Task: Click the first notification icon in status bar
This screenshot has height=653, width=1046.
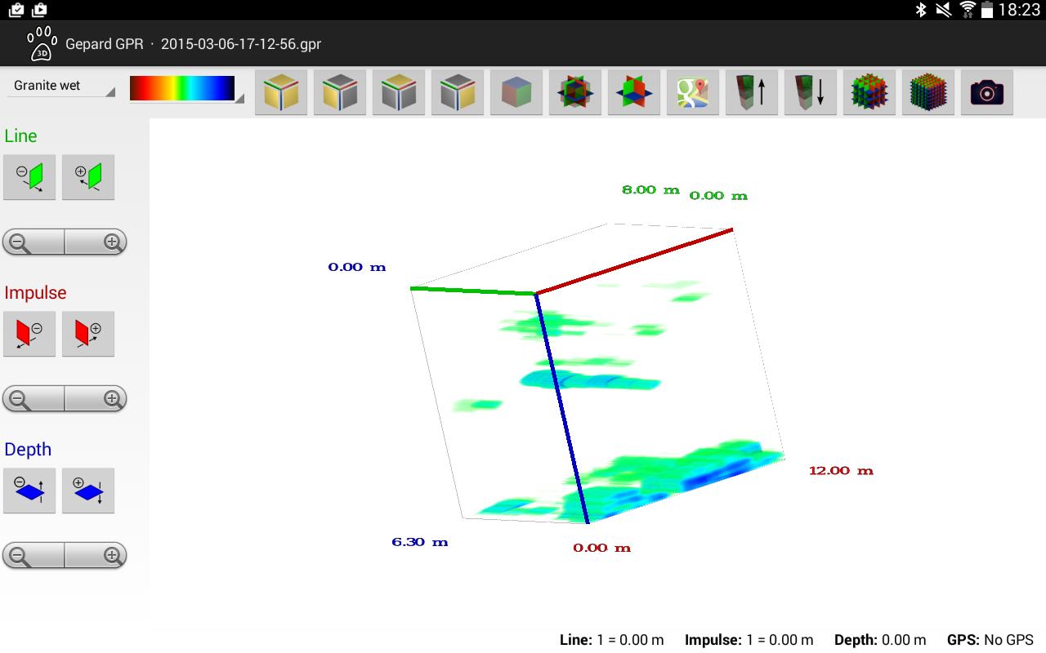Action: tap(16, 10)
